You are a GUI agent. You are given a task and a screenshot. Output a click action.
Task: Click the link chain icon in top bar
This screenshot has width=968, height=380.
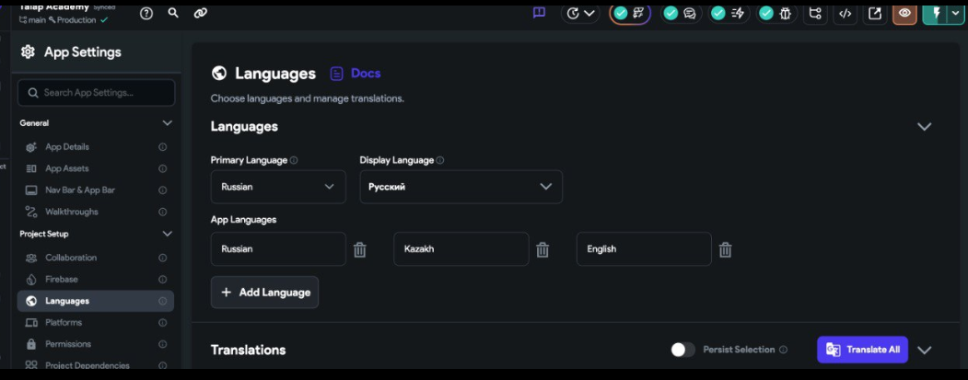(x=201, y=13)
